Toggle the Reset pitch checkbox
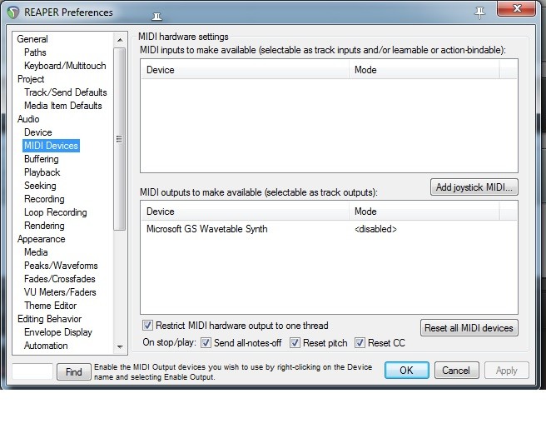The image size is (546, 443). pos(295,343)
